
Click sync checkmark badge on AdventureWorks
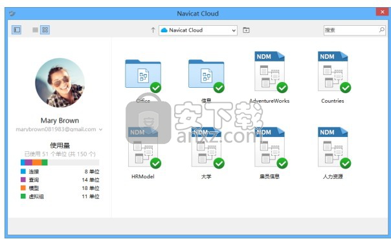(x=282, y=88)
